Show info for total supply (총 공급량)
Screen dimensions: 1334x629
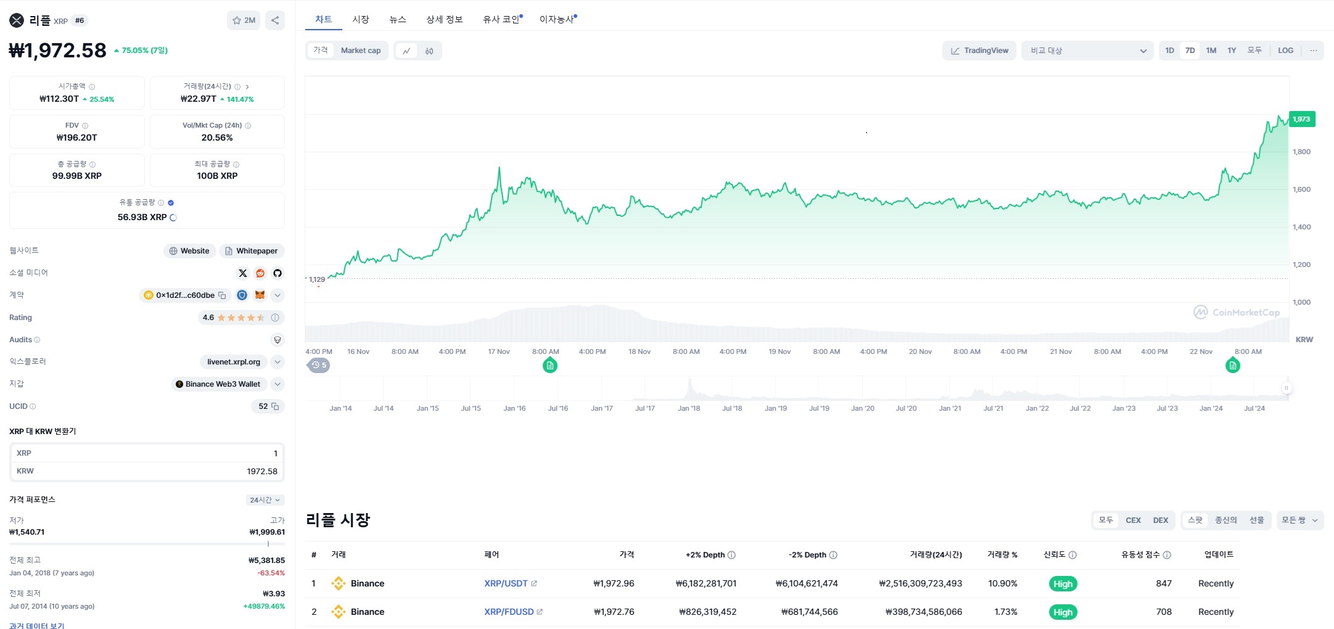[93, 165]
